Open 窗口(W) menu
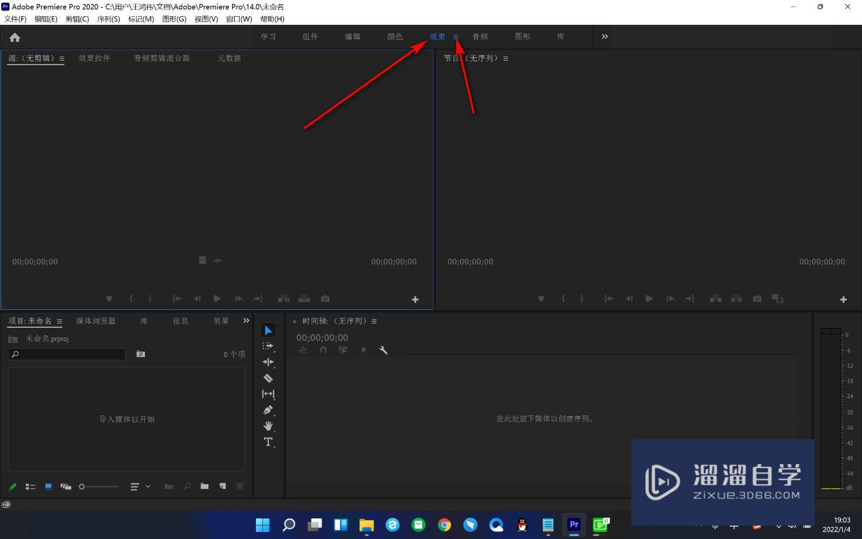The height and width of the screenshot is (539, 862). coord(239,19)
